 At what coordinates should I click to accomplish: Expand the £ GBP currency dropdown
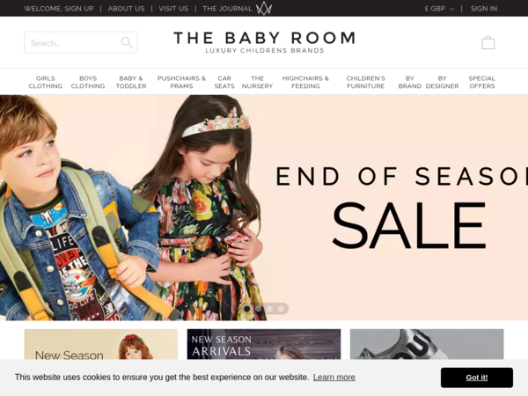click(x=439, y=9)
